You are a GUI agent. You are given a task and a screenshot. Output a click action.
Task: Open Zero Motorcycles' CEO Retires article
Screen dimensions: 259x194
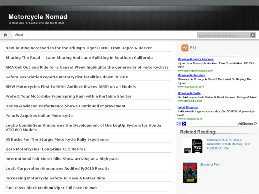click(x=46, y=149)
